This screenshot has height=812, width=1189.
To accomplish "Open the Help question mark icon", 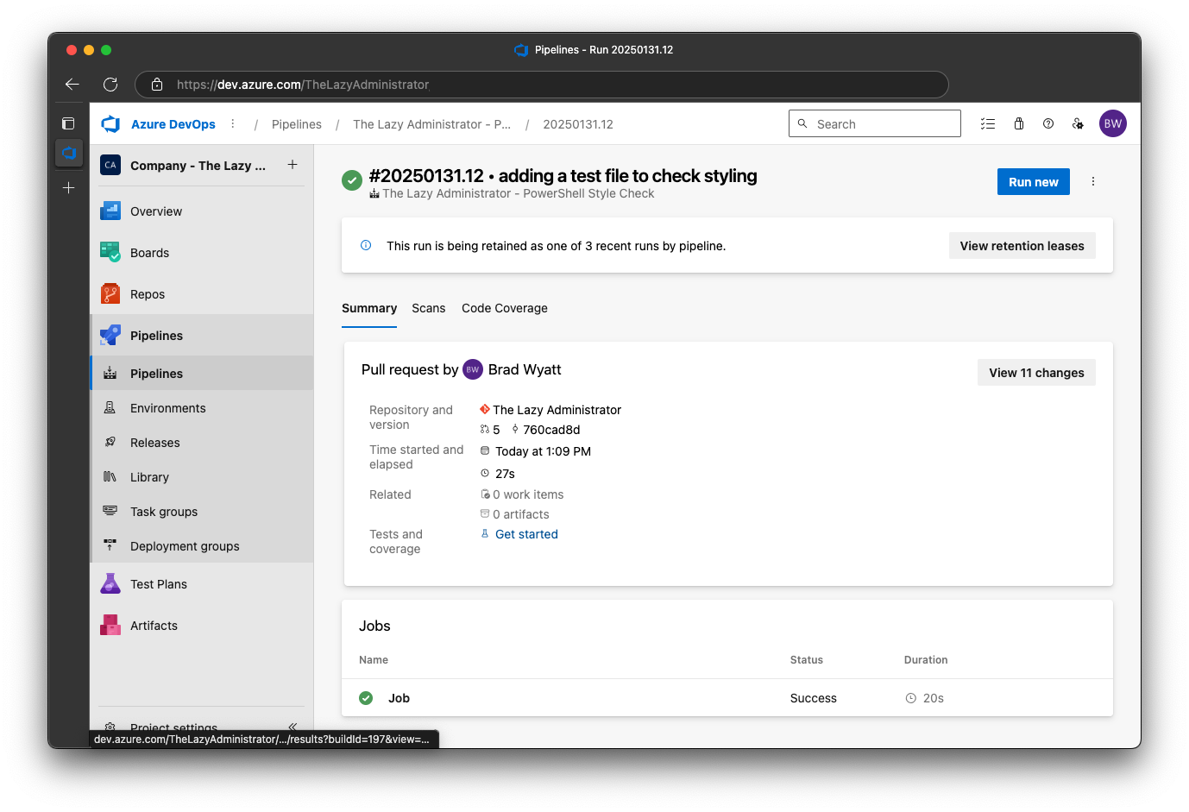I will pyautogui.click(x=1048, y=123).
